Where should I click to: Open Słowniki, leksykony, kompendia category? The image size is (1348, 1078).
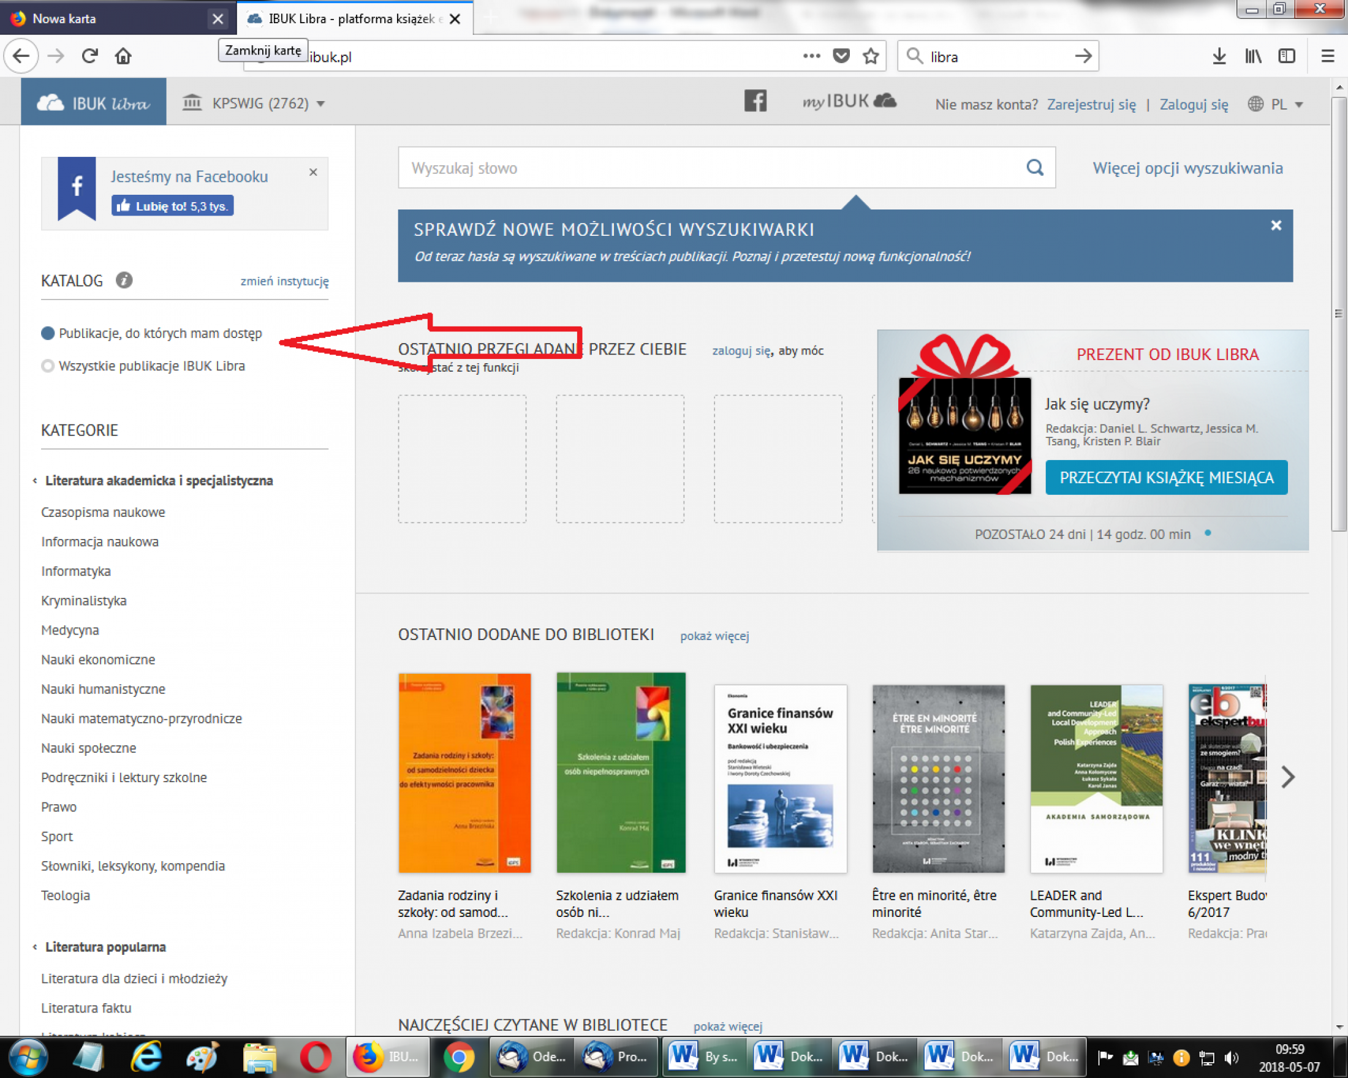click(x=132, y=865)
